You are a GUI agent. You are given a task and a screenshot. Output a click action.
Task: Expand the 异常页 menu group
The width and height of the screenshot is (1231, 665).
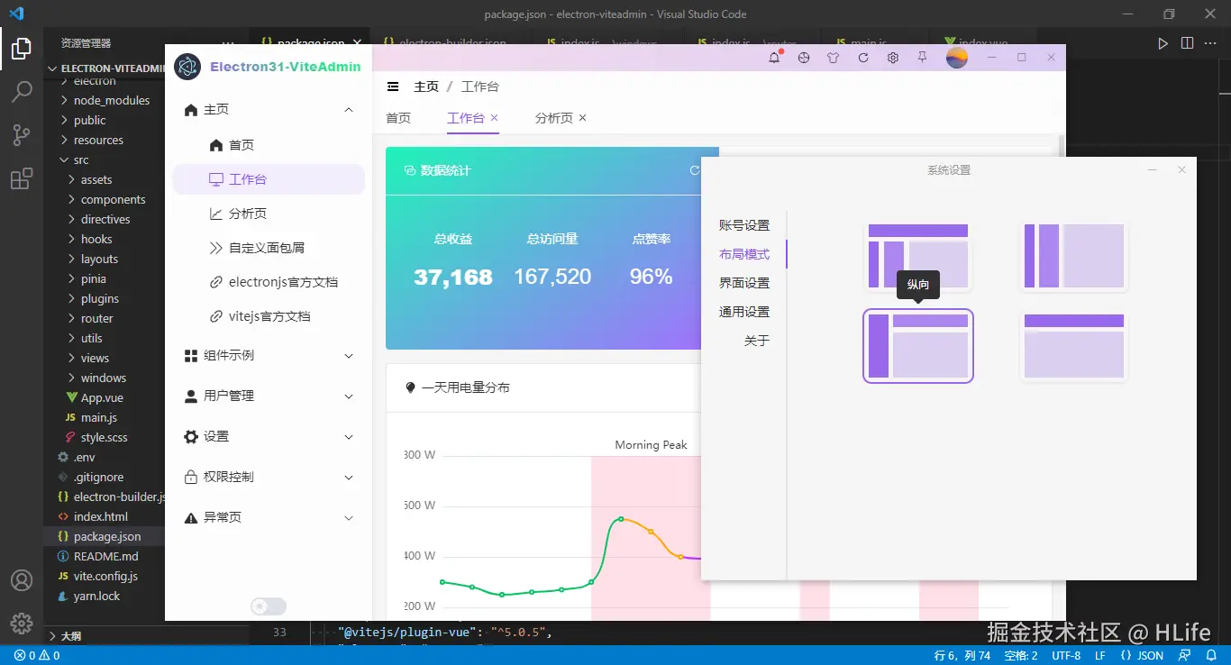tap(269, 517)
